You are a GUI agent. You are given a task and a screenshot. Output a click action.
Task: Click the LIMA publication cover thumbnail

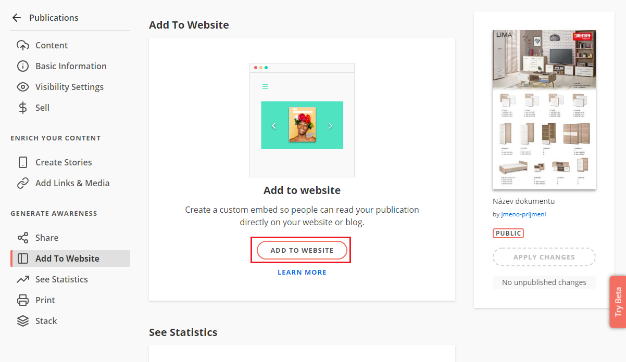544,110
